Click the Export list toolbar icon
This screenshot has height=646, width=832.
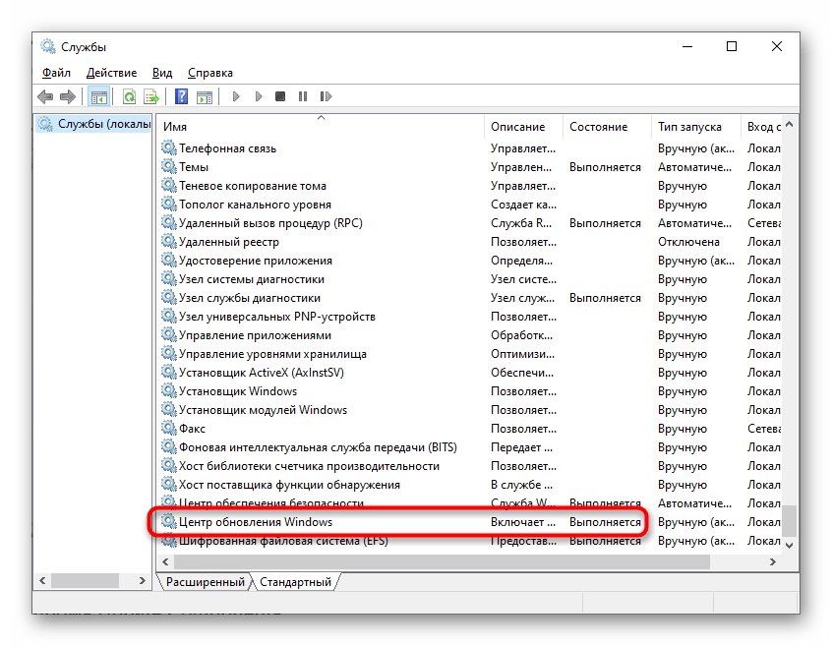click(151, 96)
